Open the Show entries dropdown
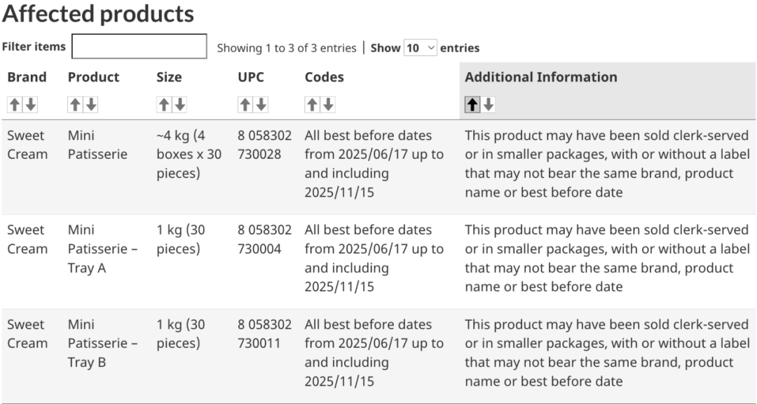757x404 pixels. [x=420, y=48]
